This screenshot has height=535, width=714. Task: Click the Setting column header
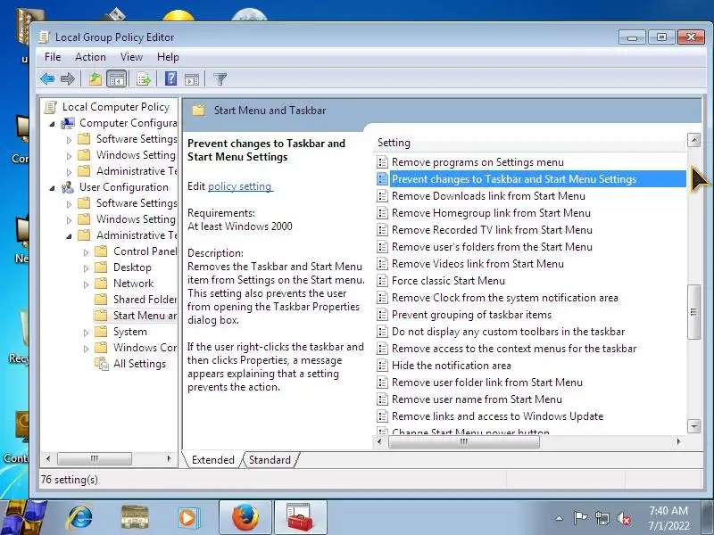click(530, 143)
